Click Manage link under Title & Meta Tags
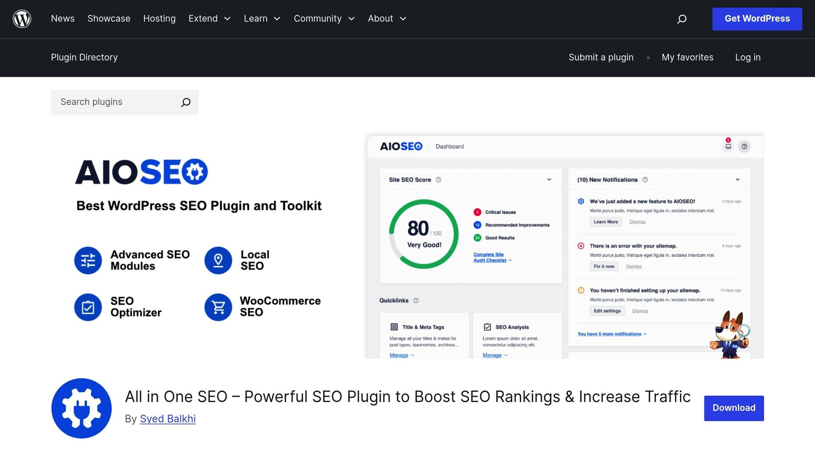 [402, 355]
